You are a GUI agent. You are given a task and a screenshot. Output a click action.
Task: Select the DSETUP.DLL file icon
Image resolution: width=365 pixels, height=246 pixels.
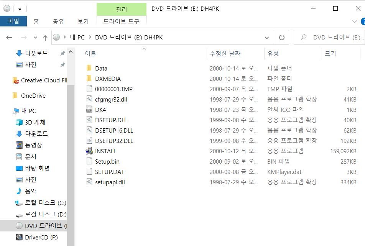[89, 120]
